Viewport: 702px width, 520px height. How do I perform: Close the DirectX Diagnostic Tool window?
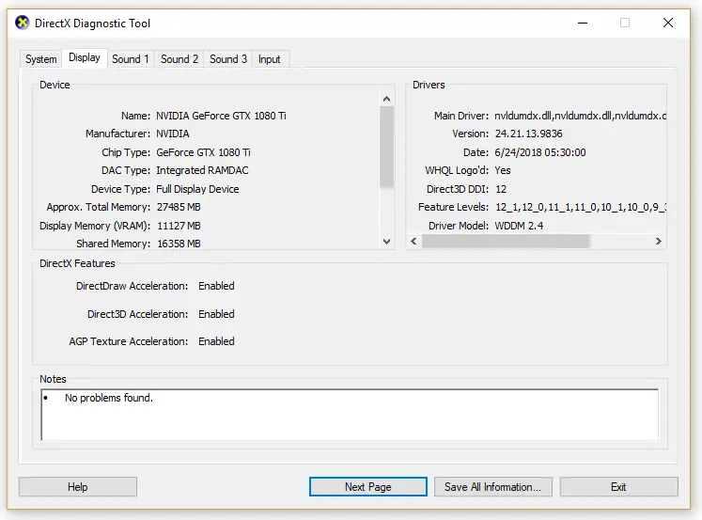tap(668, 23)
